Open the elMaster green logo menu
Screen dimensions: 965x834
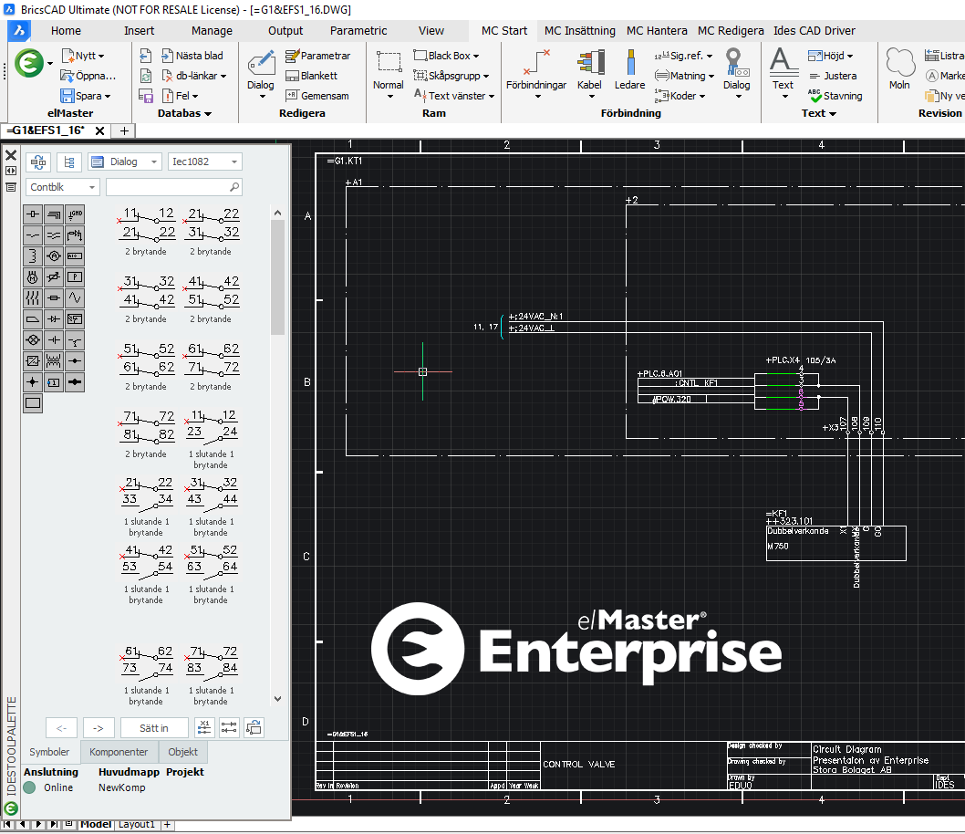click(29, 63)
